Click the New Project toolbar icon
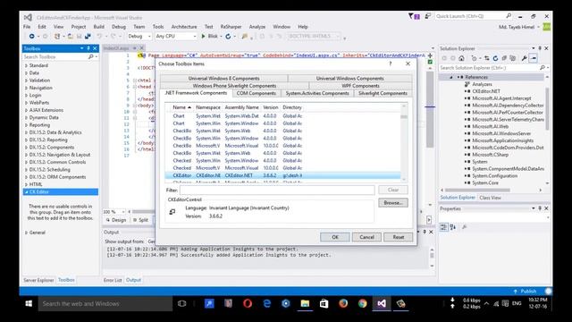572x322 pixels. coord(57,36)
